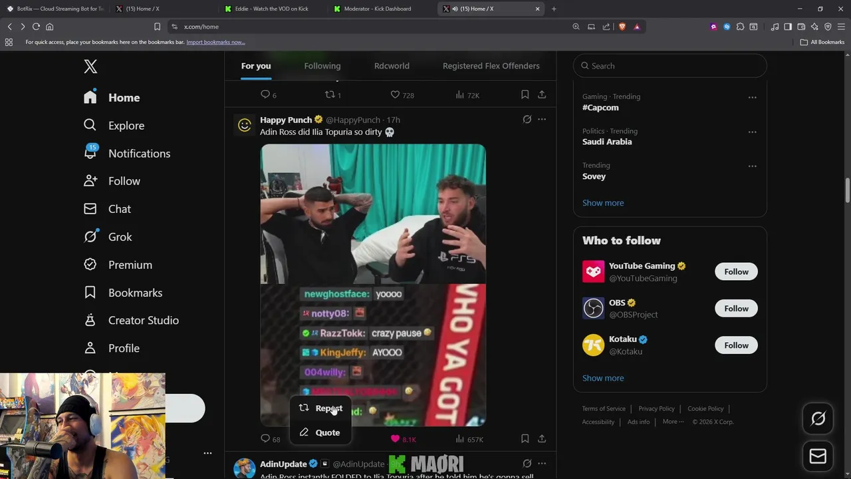Open Creator Studio in sidebar
Image resolution: width=851 pixels, height=479 pixels.
(131, 320)
